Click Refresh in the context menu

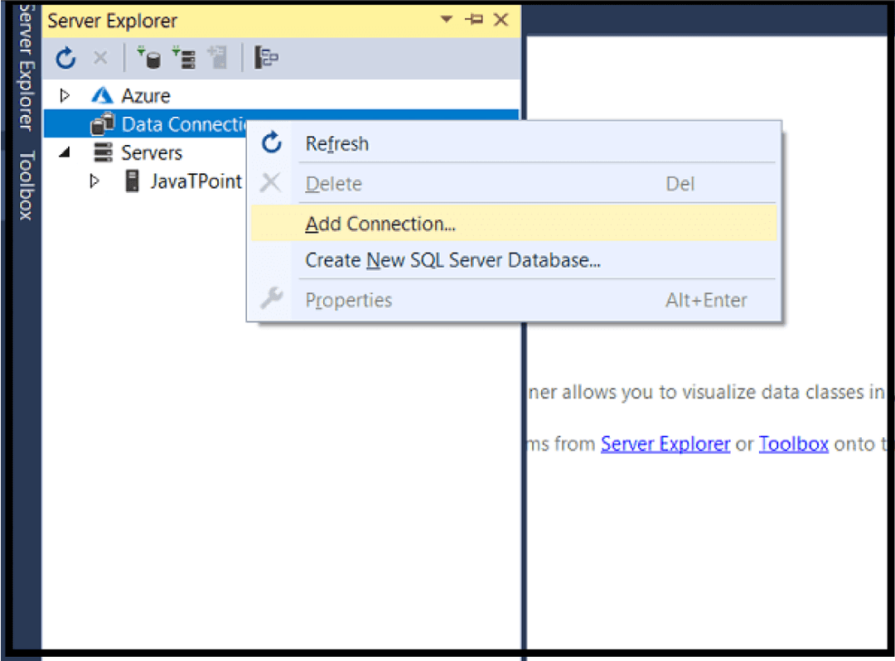coord(336,144)
